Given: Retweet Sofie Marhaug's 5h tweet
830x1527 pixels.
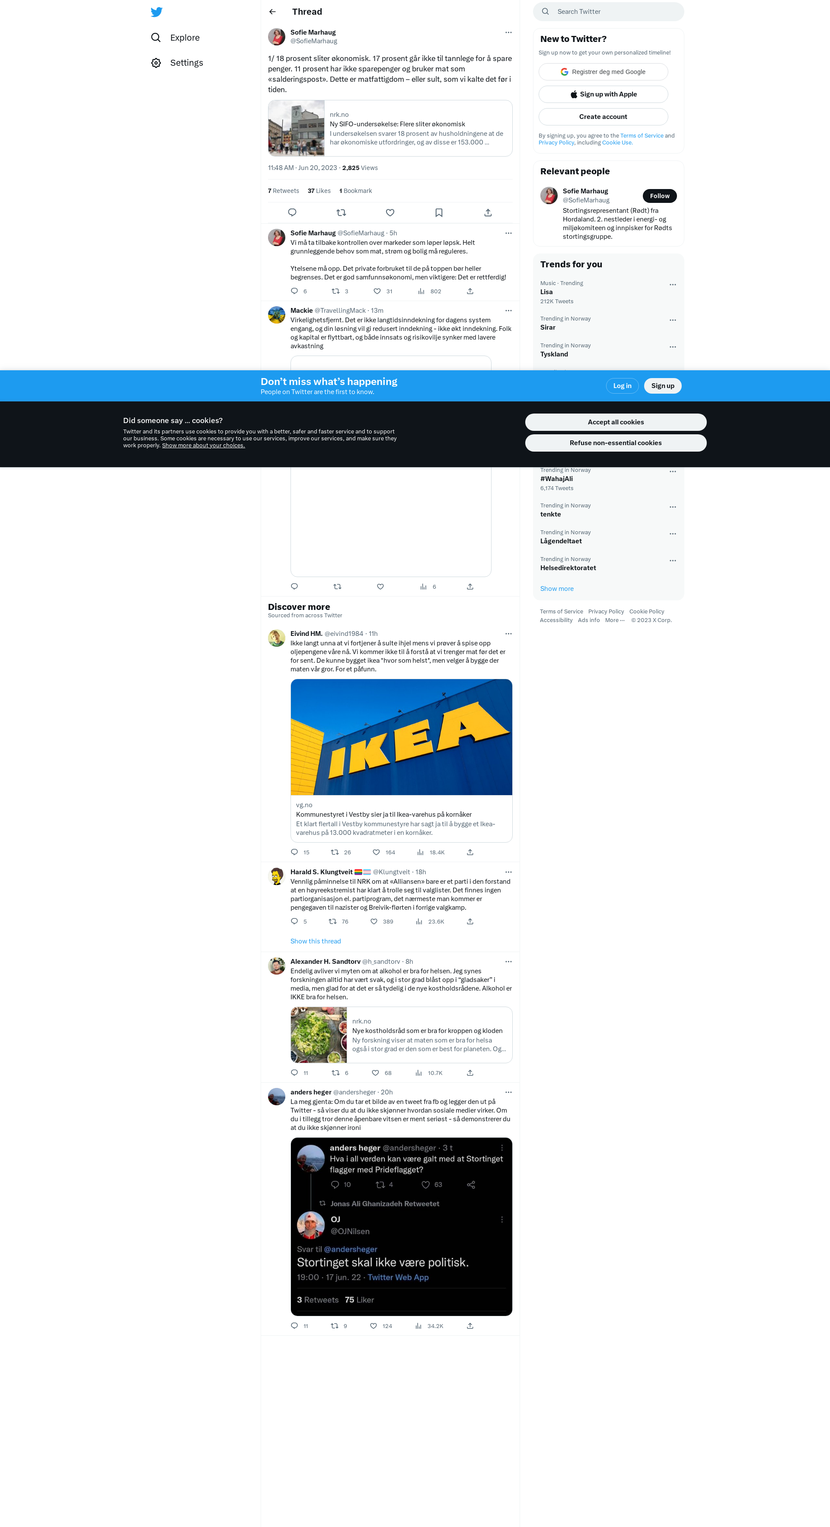Looking at the screenshot, I should click(x=336, y=291).
